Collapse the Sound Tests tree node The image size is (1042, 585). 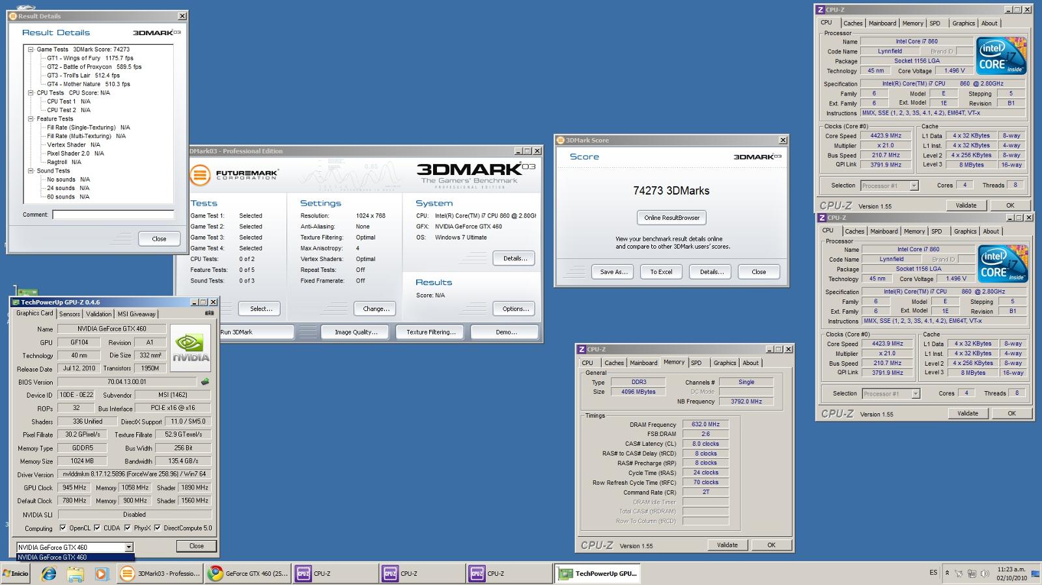tap(31, 171)
